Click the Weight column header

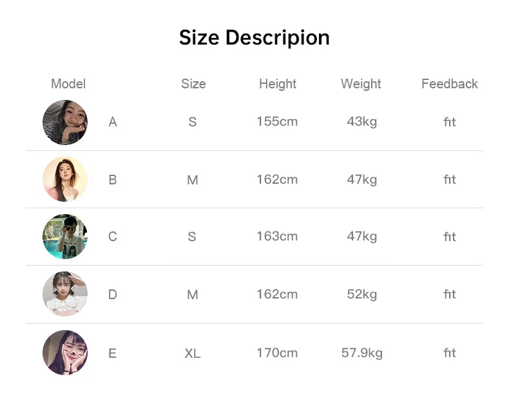361,84
